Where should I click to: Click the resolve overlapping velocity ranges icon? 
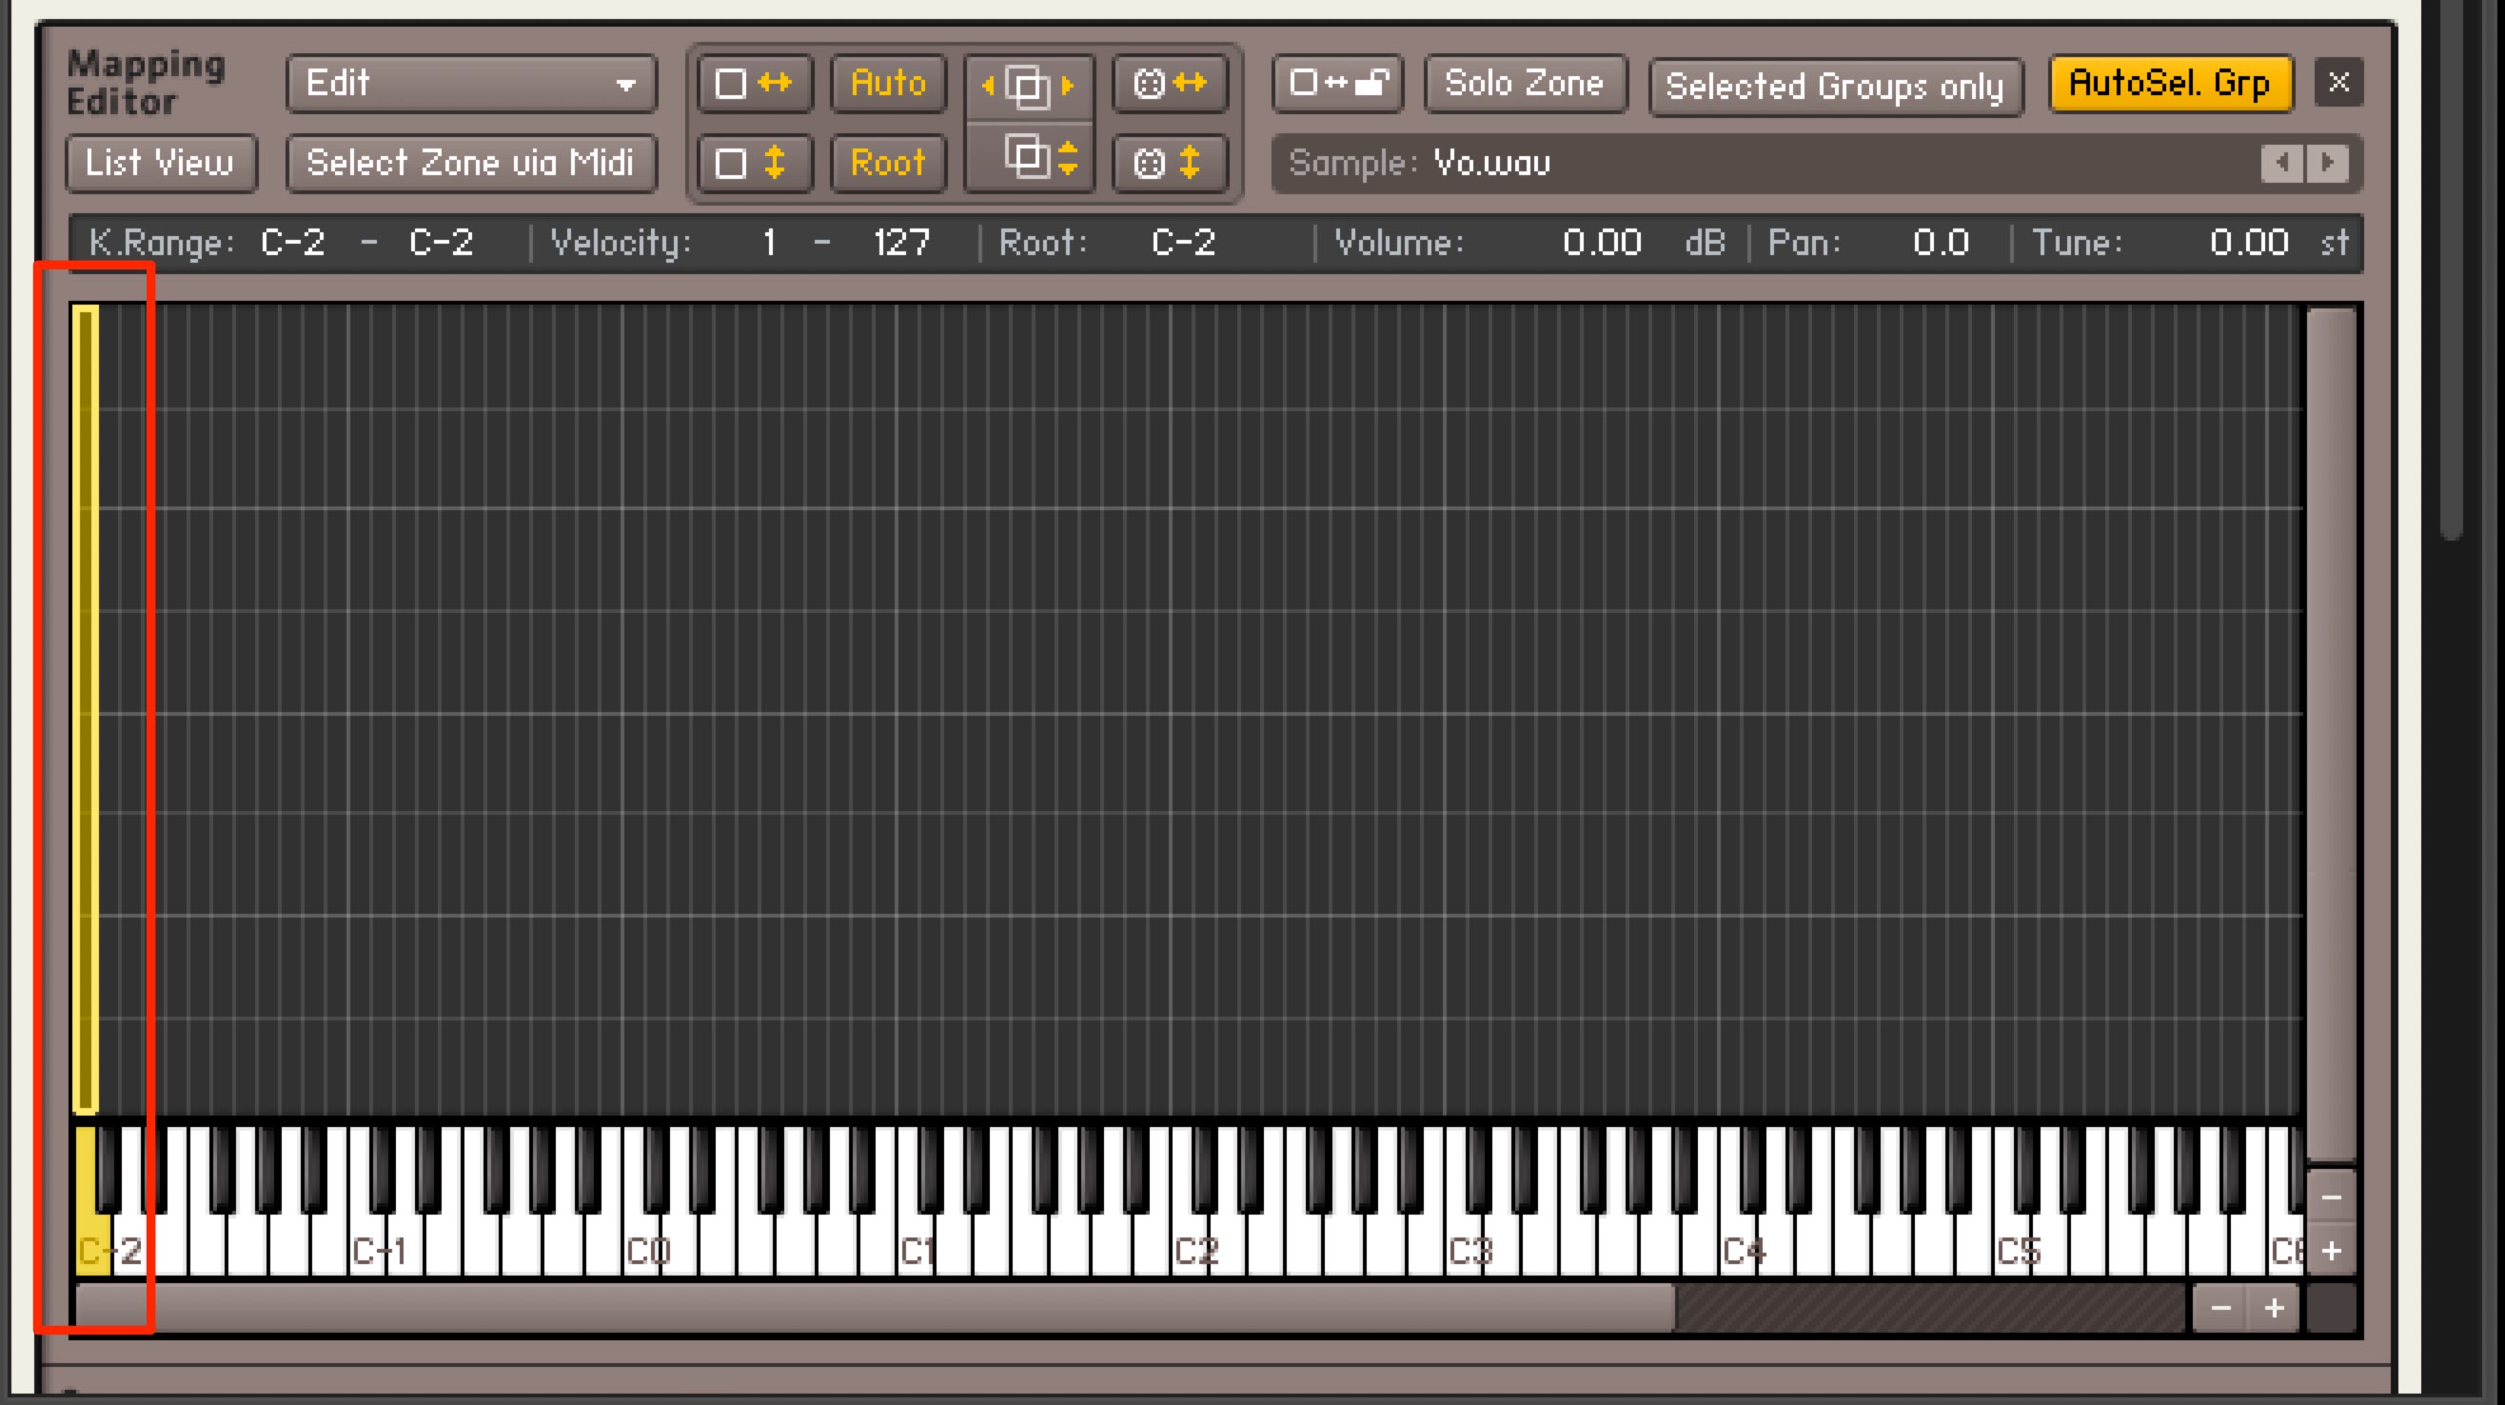click(x=1029, y=157)
